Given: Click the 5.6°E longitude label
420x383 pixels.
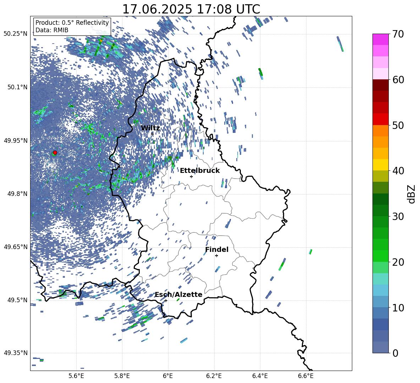Looking at the screenshot, I should point(76,376).
